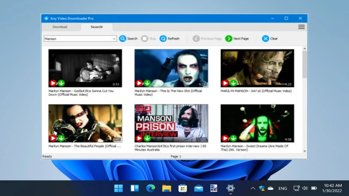Click the Stop button

[149, 39]
